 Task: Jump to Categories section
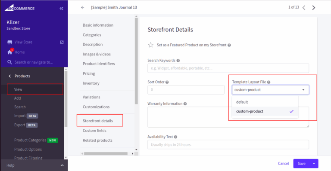point(92,35)
